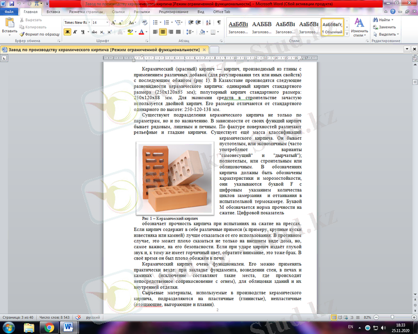Click the Find (Найти) binoculars icon
Image resolution: width=418 pixels, height=334 pixels.
coord(375,19)
